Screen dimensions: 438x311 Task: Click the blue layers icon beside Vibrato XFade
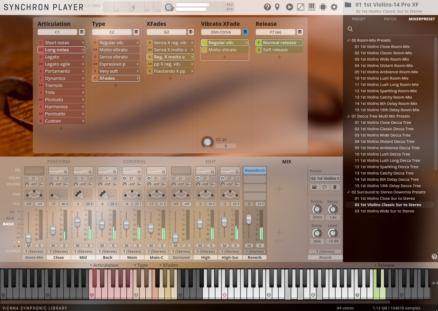point(245,32)
